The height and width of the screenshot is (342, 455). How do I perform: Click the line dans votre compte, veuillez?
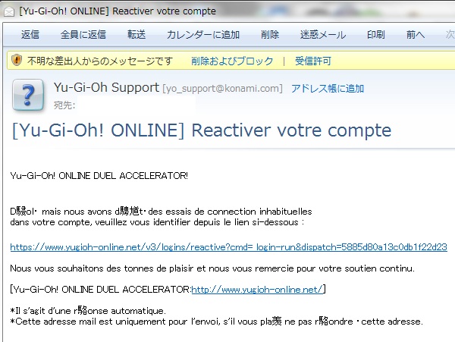click(157, 222)
